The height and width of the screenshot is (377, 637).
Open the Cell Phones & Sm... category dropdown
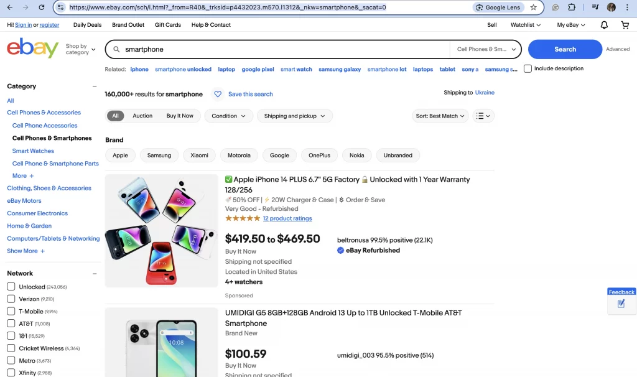(486, 49)
